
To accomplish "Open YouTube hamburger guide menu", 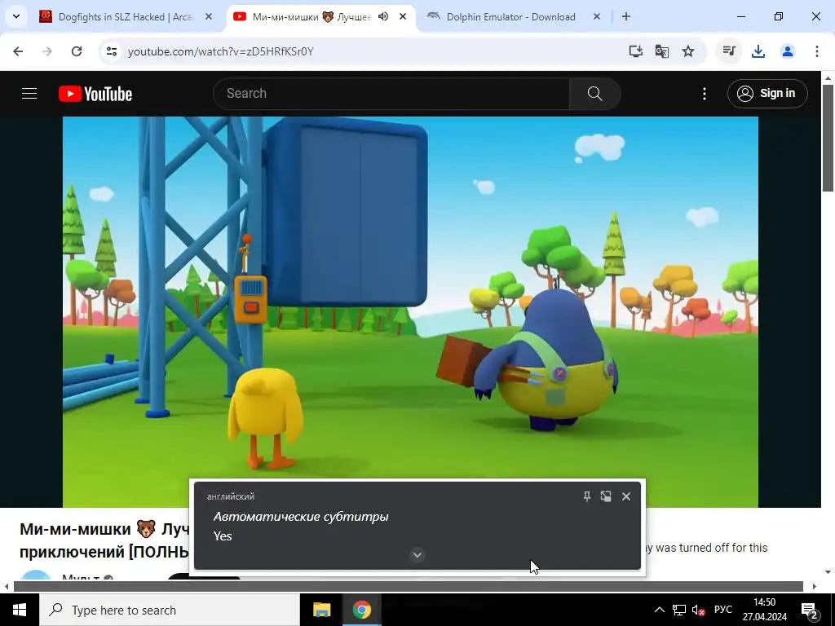I will click(x=29, y=94).
